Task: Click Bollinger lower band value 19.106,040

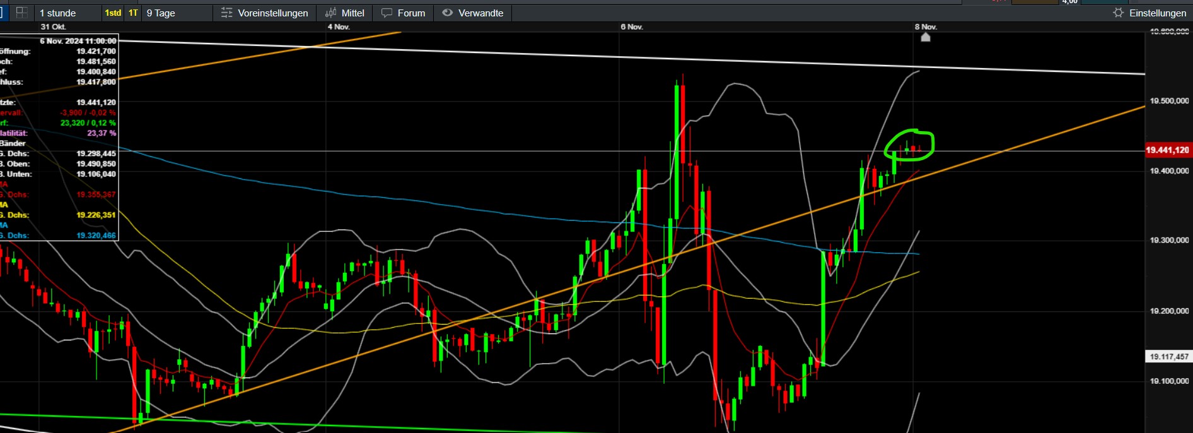Action: [x=96, y=174]
